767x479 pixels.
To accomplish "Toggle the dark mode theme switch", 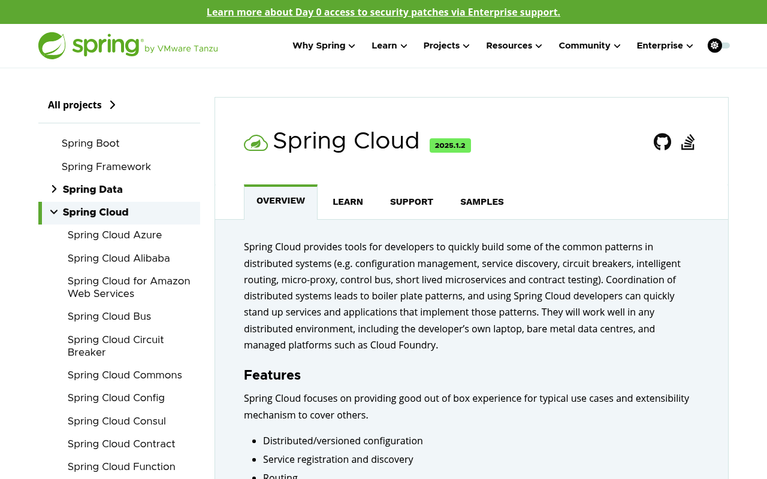I will [x=718, y=46].
